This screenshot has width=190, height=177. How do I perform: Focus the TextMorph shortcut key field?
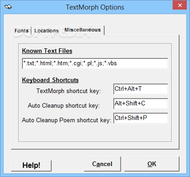[x=141, y=89]
